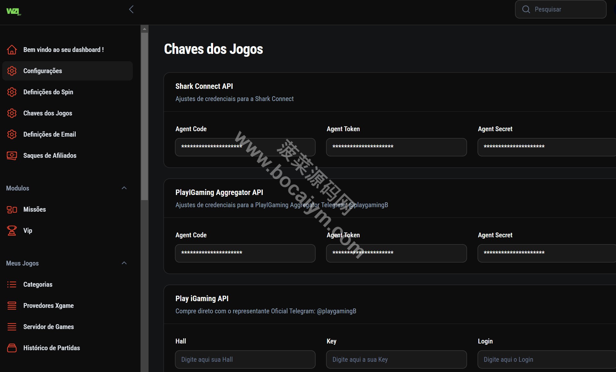
Task: Open Saques de Afiliados
Action: 67,156
